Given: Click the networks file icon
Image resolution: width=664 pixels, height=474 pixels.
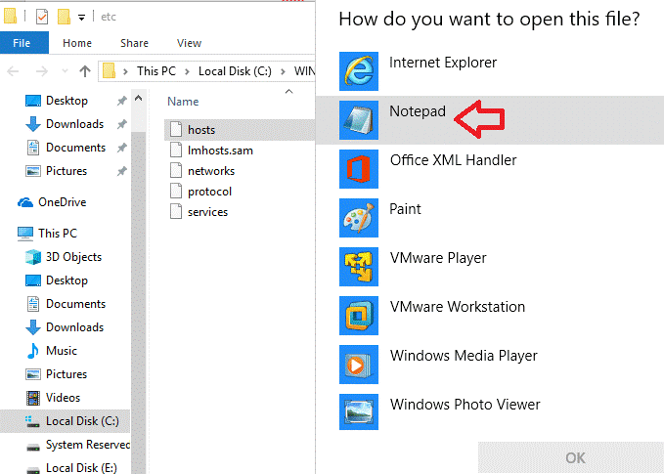Looking at the screenshot, I should (176, 170).
